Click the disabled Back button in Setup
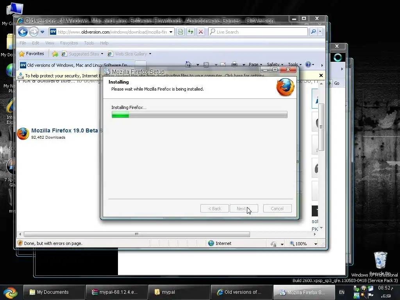Viewport: 400px width, 300px height. point(214,209)
